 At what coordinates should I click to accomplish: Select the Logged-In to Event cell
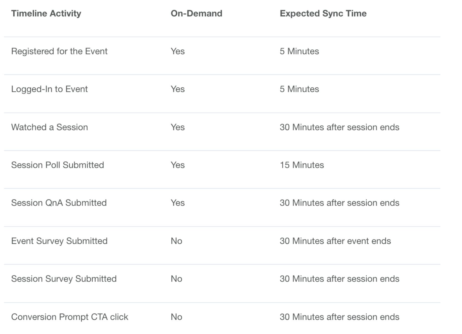point(49,89)
